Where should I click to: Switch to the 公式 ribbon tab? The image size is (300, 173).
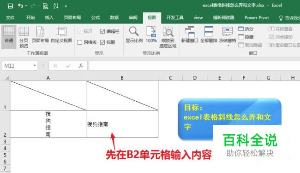[95, 17]
